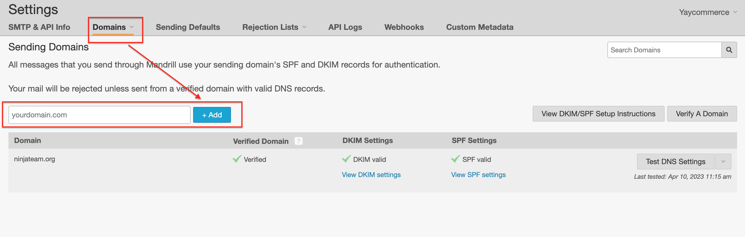This screenshot has height=237, width=745.
Task: Click the search magnifier icon button
Action: pos(729,50)
